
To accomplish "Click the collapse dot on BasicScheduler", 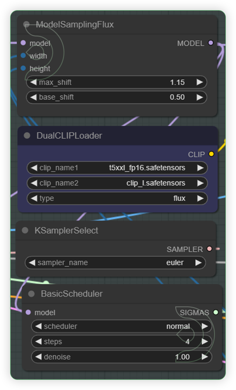I will pos(31,294).
